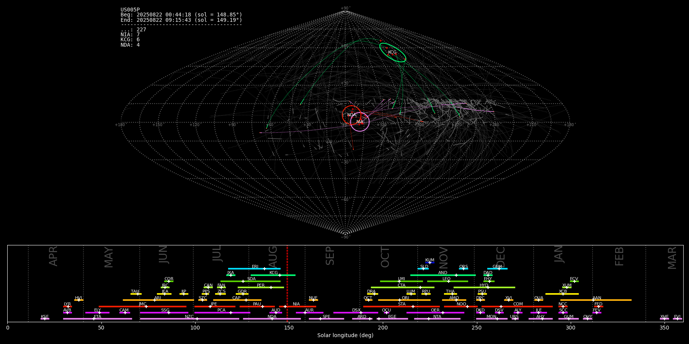This screenshot has height=344, width=689.
Task: Click the LEO green shower bar
Action: click(x=447, y=281)
